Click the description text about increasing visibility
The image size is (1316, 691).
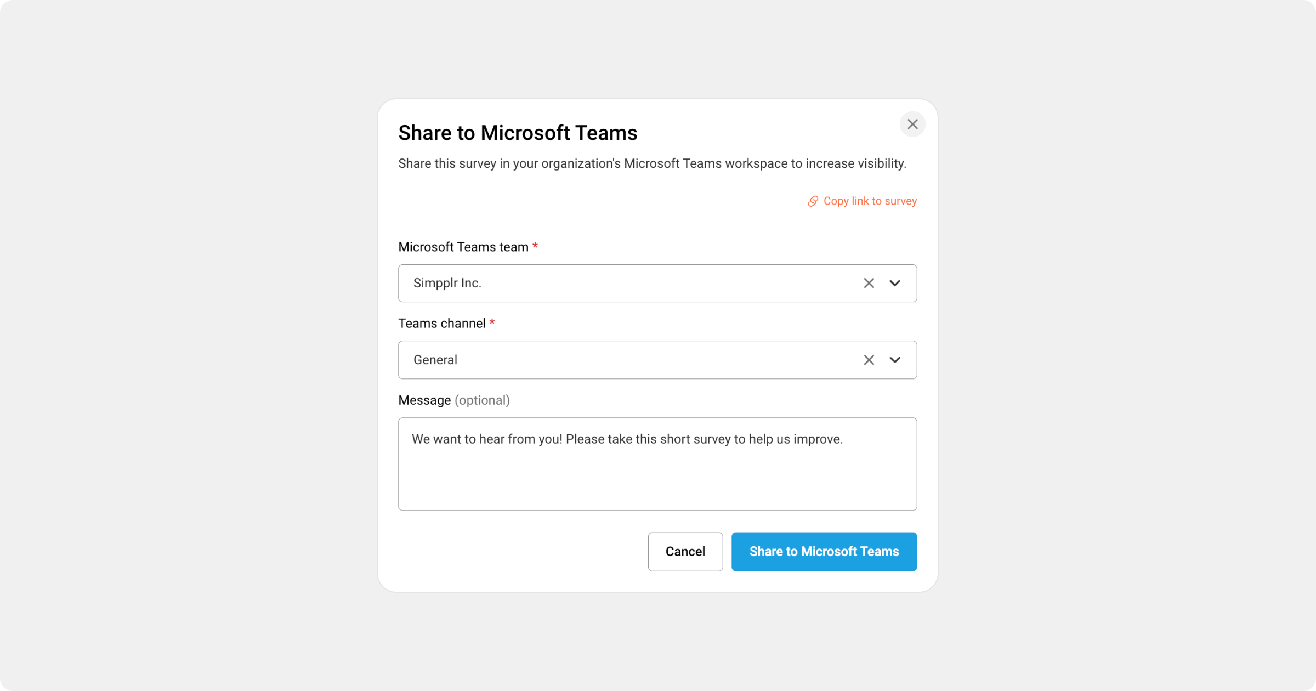(652, 163)
